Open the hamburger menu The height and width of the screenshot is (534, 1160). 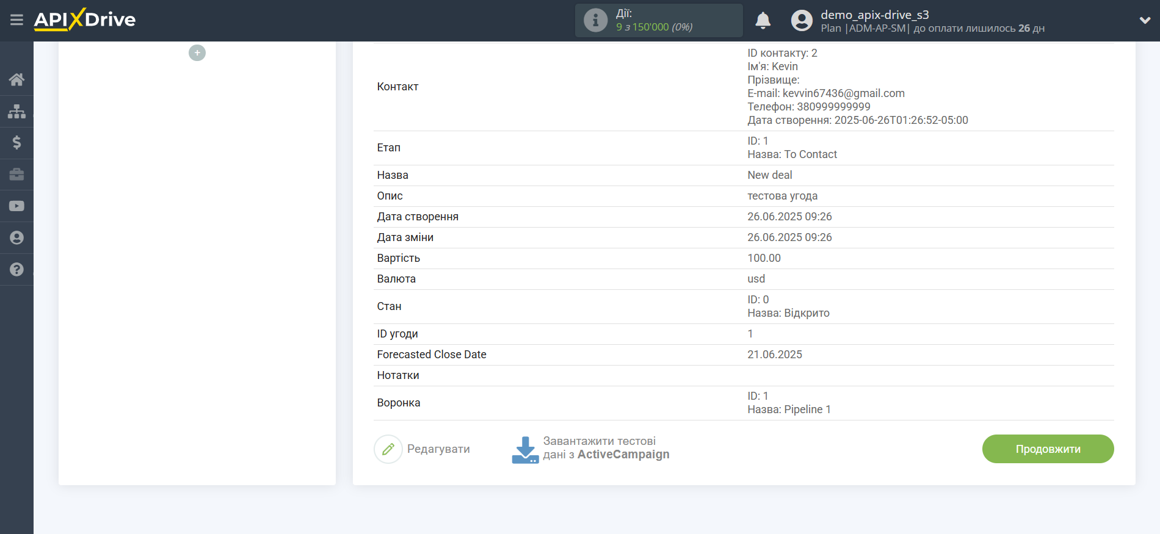tap(16, 20)
